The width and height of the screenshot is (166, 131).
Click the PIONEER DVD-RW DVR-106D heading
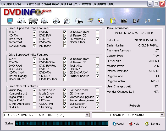coord(134,33)
